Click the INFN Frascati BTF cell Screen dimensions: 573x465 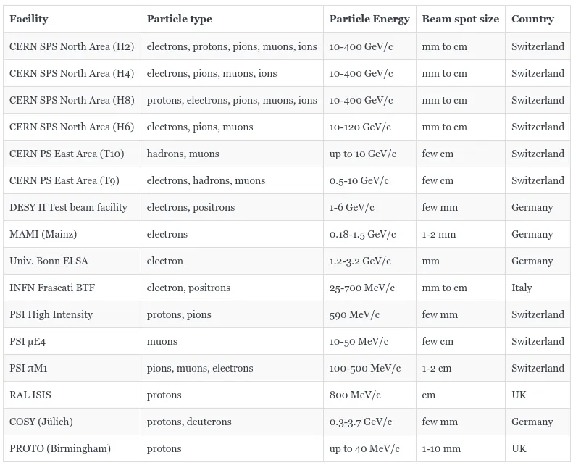72,288
